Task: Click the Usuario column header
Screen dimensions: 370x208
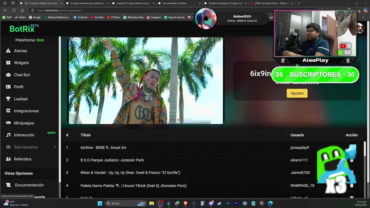Action: pyautogui.click(x=297, y=135)
